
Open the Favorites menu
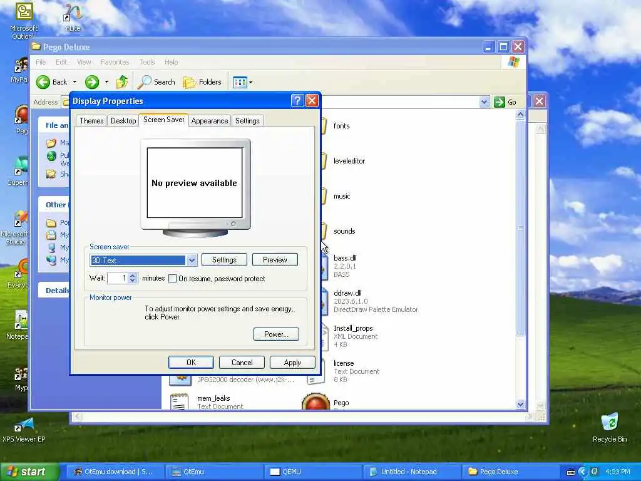click(x=115, y=62)
